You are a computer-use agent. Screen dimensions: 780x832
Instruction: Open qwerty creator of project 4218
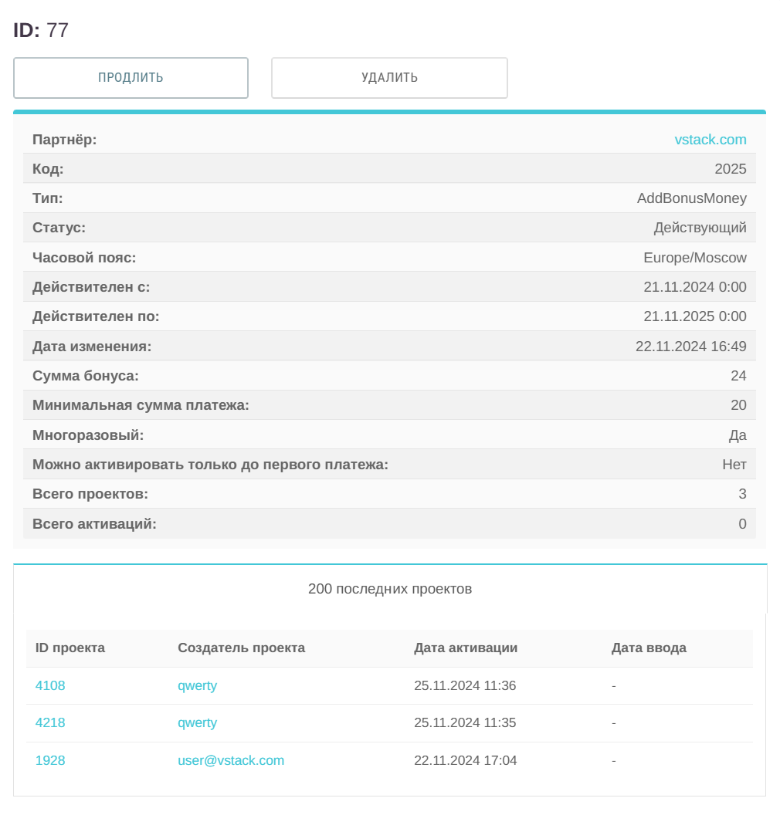point(197,722)
